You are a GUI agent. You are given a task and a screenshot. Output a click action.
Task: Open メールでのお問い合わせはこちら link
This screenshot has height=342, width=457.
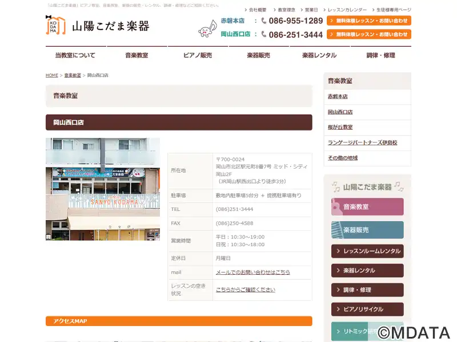click(252, 272)
